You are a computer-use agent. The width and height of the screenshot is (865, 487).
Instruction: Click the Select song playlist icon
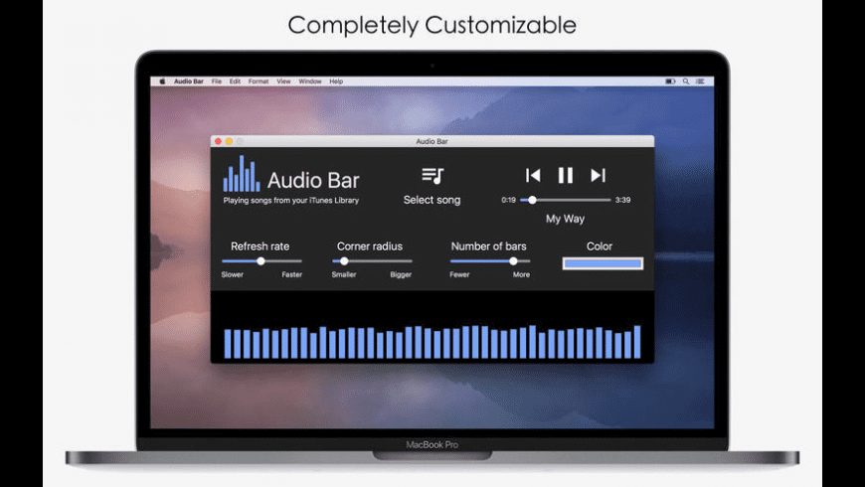pyautogui.click(x=432, y=176)
